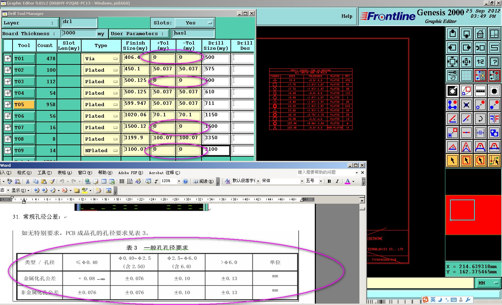This screenshot has width=502, height=305.
Task: Click the Home view icon
Action: (480, 34)
